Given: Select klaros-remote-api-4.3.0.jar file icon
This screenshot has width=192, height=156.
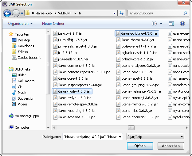Looking at the screenshot, I should [x=55, y=104].
